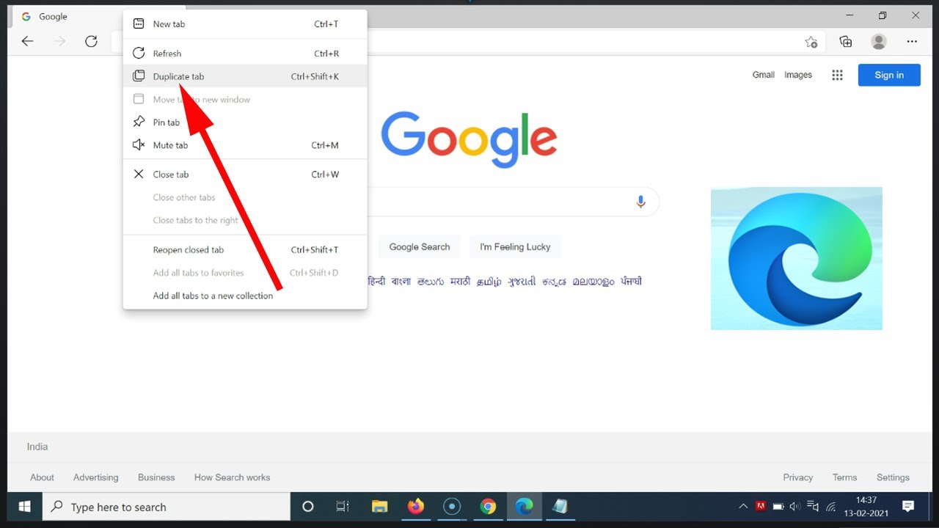Select Add all tabs to a new collection
This screenshot has height=528, width=939.
(x=245, y=296)
